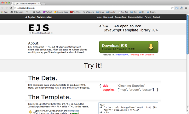Open the Apps bookmarks shortcut

5,12
